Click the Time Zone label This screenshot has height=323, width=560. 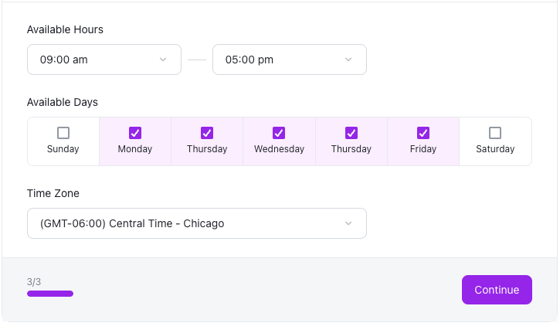tap(53, 193)
